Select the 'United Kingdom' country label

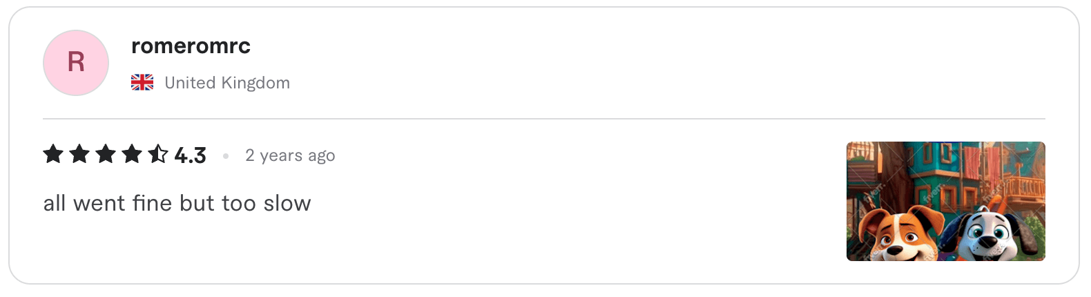coord(227,83)
